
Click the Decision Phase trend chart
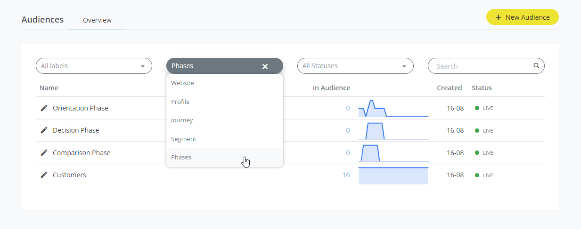pyautogui.click(x=393, y=130)
